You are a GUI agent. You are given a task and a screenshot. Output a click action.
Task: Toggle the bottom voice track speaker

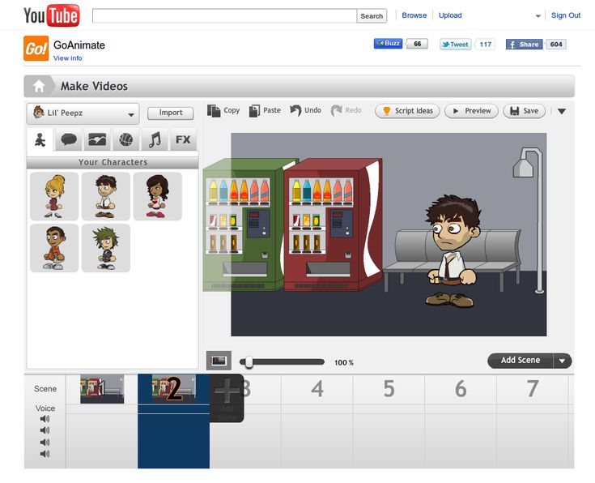coord(45,454)
